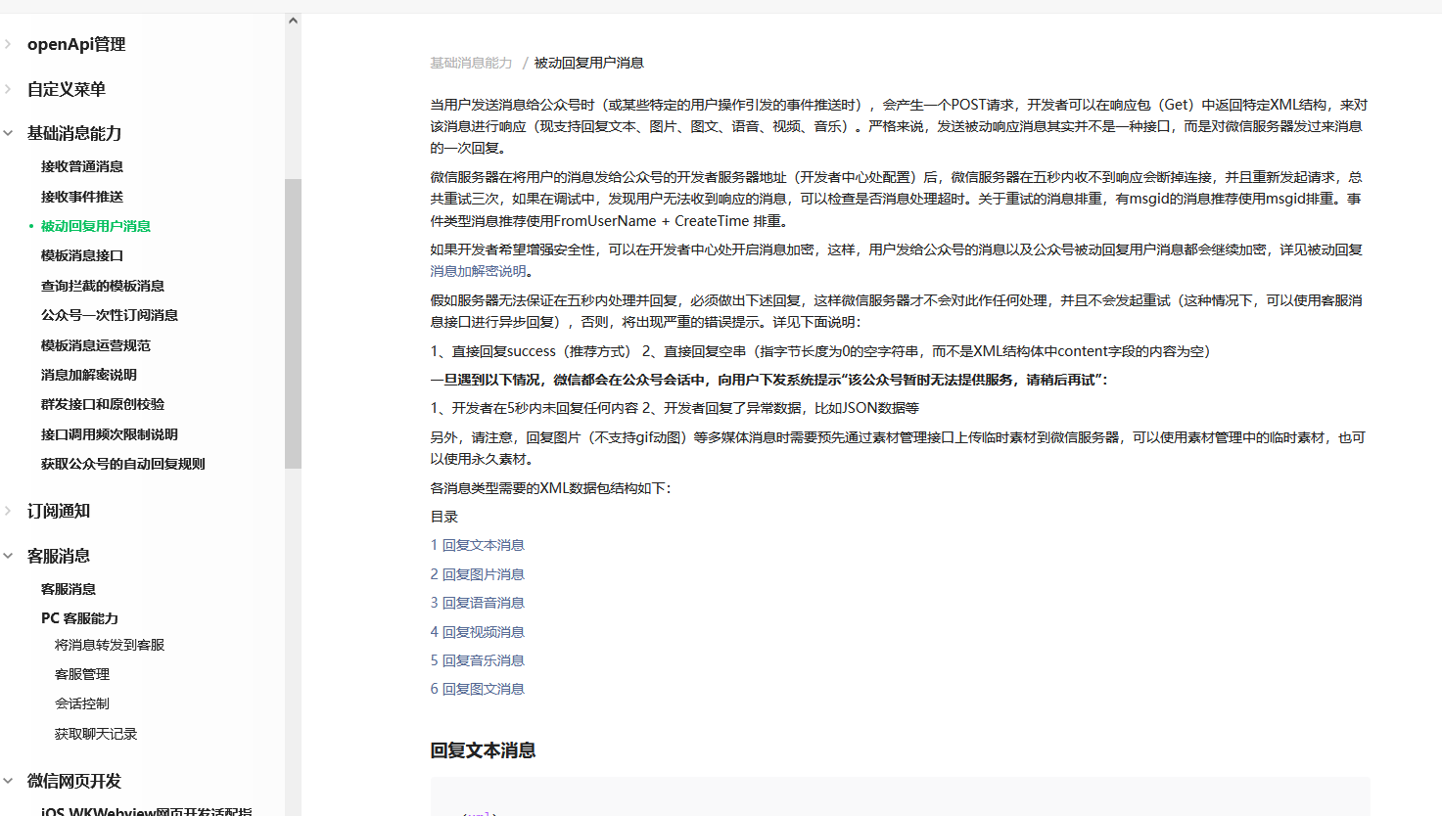
Task: Open 模板消息运营规范 in the sidebar
Action: click(x=96, y=345)
